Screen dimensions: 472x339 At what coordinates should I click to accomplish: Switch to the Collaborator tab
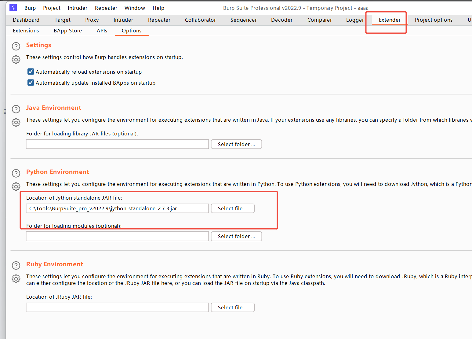[x=200, y=20]
